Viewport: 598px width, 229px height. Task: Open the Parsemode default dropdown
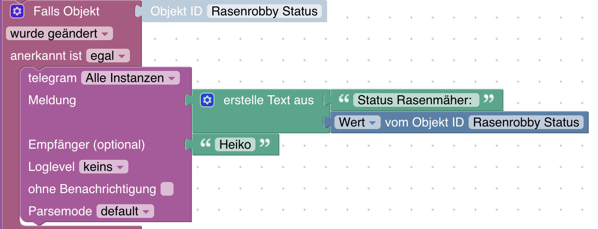pyautogui.click(x=125, y=211)
